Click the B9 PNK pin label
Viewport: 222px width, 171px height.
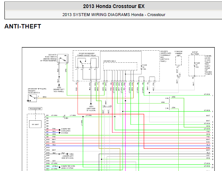tap(51, 137)
